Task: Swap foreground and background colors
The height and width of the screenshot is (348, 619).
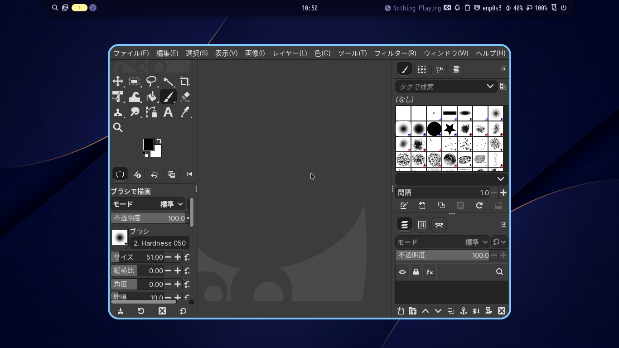Action: pos(159,141)
